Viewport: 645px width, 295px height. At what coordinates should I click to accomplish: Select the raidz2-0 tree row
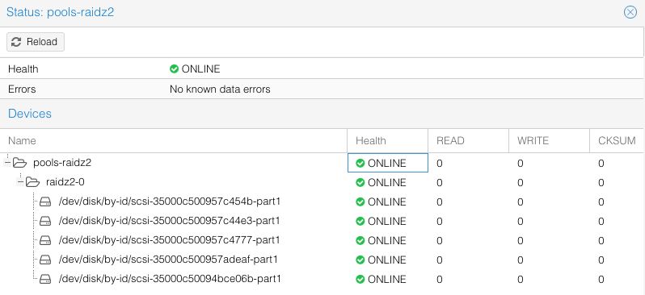coord(322,182)
